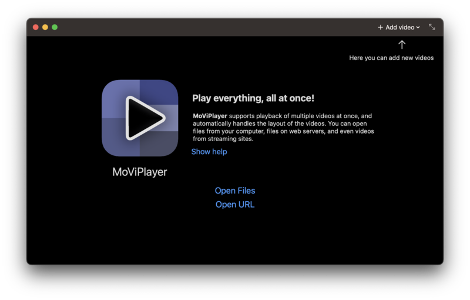Minimize window with the yellow button
Viewport: 470px width, 300px height.
coord(45,27)
